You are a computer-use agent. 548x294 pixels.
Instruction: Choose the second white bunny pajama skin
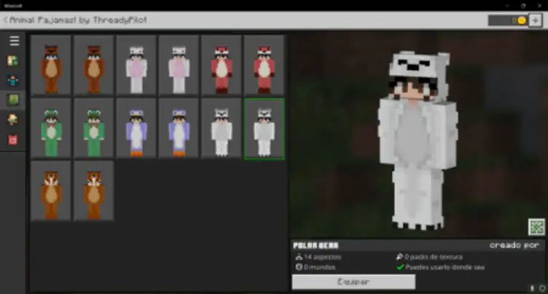pyautogui.click(x=179, y=65)
